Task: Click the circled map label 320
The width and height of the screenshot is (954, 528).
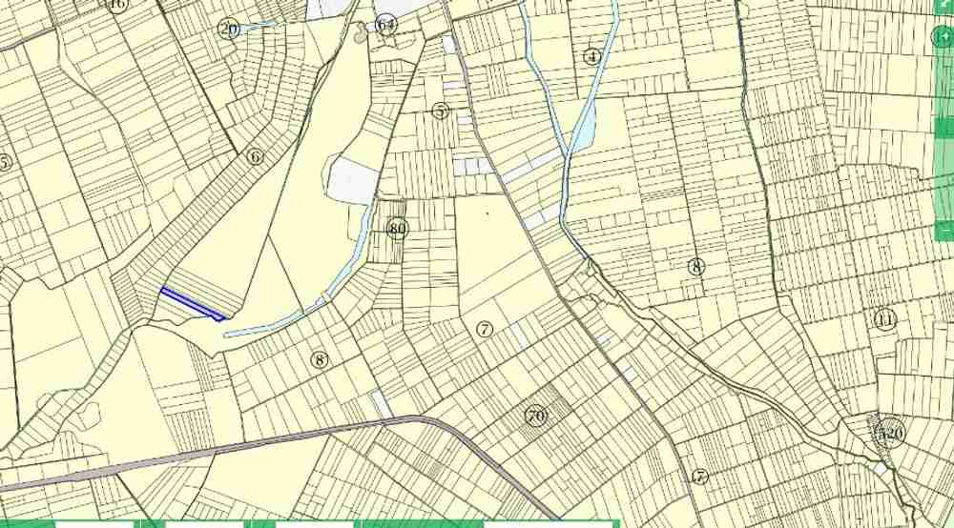Action: pos(890,433)
